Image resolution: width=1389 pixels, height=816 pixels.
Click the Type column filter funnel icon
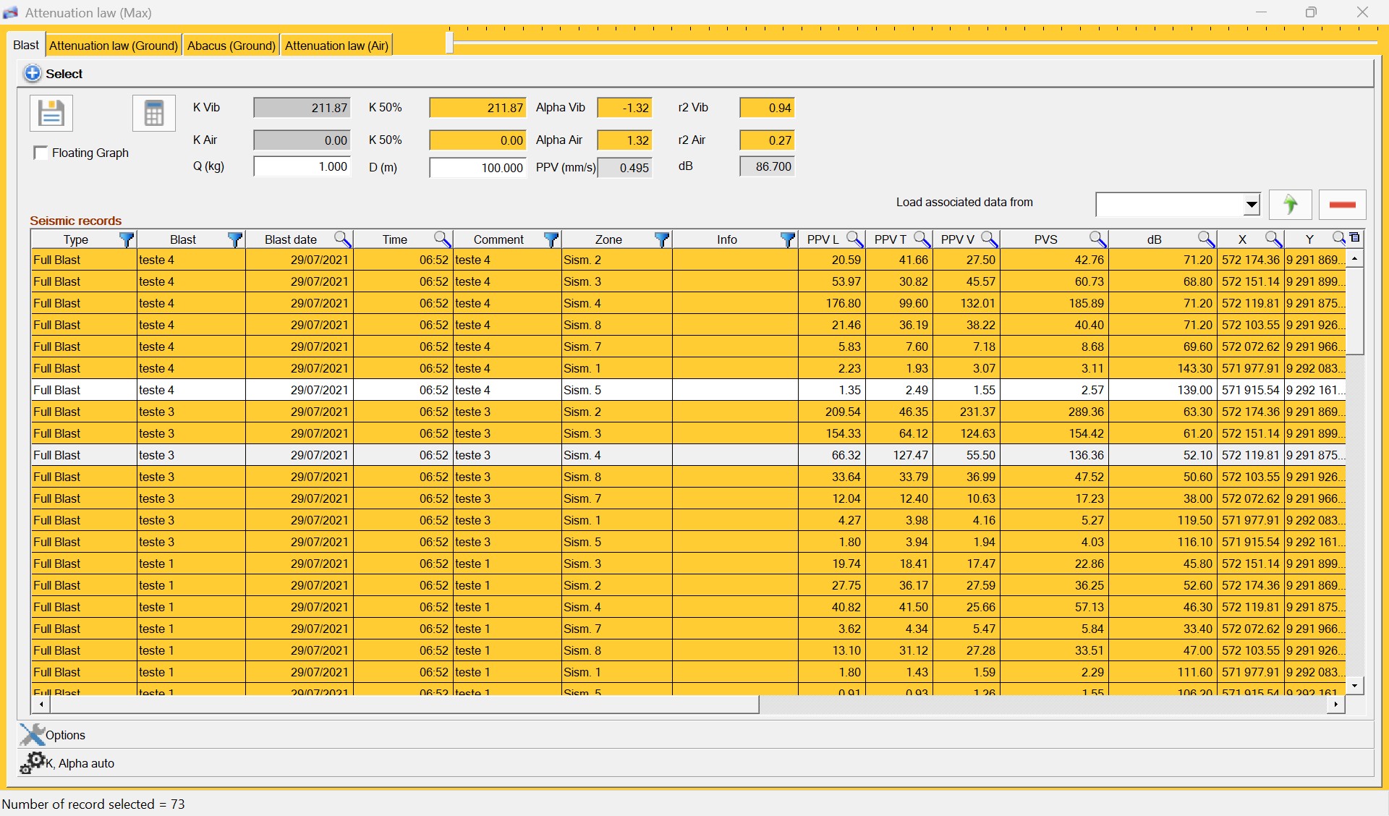[127, 239]
